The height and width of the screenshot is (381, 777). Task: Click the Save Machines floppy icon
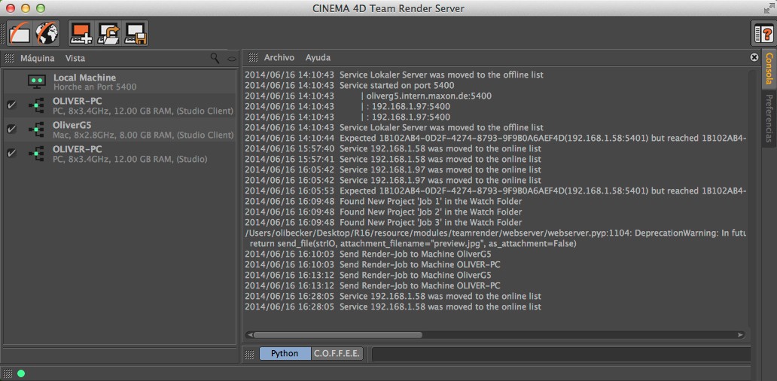pos(135,33)
